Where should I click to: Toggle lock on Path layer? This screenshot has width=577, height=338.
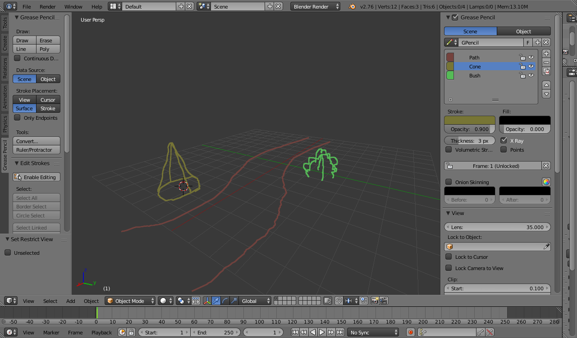(x=522, y=57)
